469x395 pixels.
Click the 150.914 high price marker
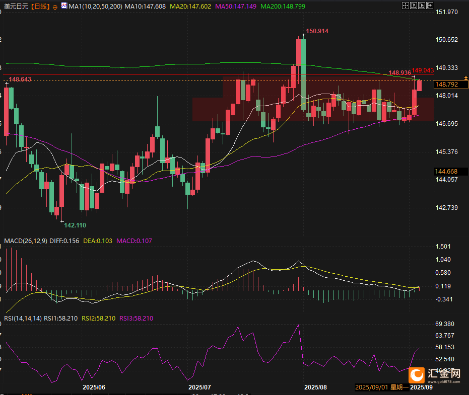317,31
